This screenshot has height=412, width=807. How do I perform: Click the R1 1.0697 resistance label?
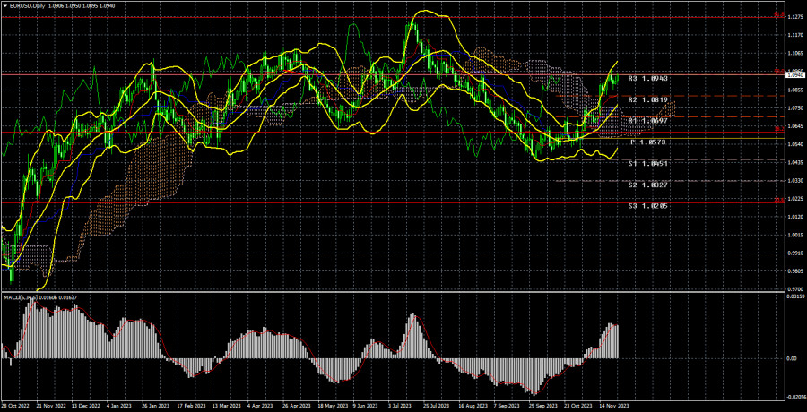pyautogui.click(x=646, y=120)
